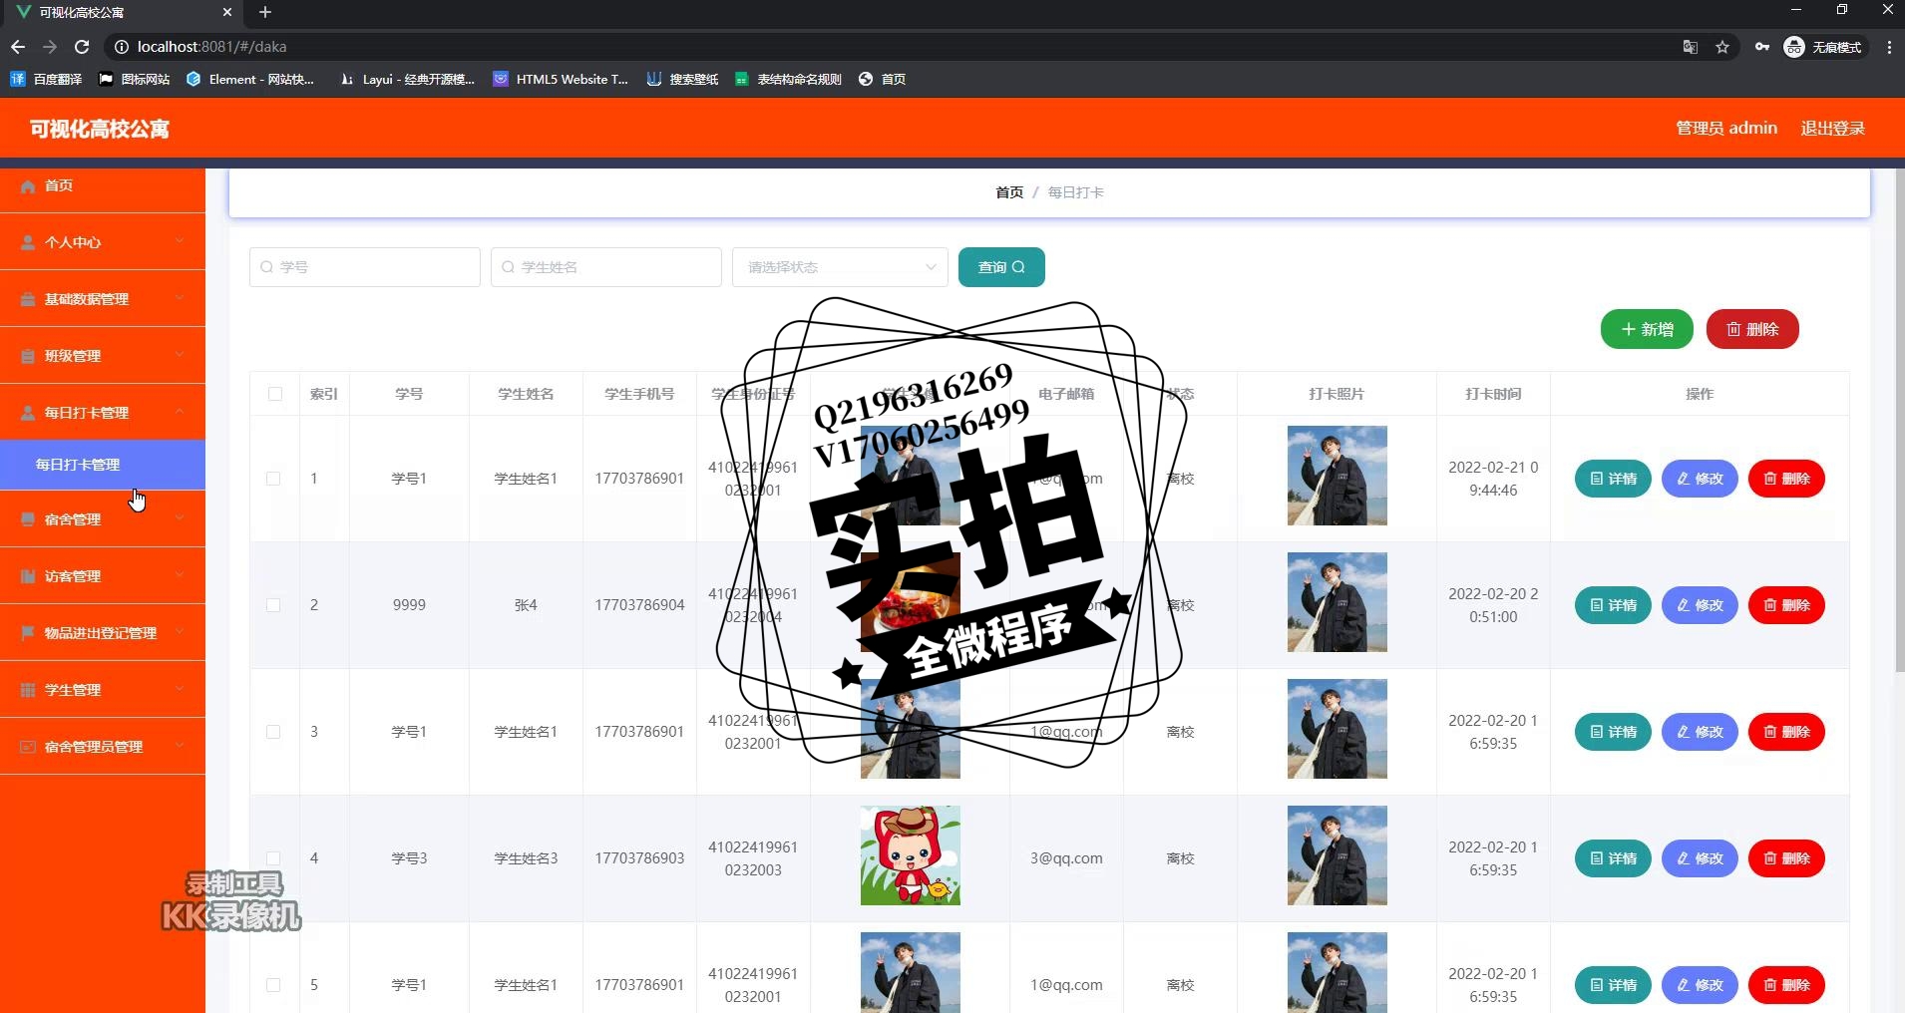This screenshot has height=1013, width=1905.
Task: Click 详情 for row 5
Action: pos(1613,985)
